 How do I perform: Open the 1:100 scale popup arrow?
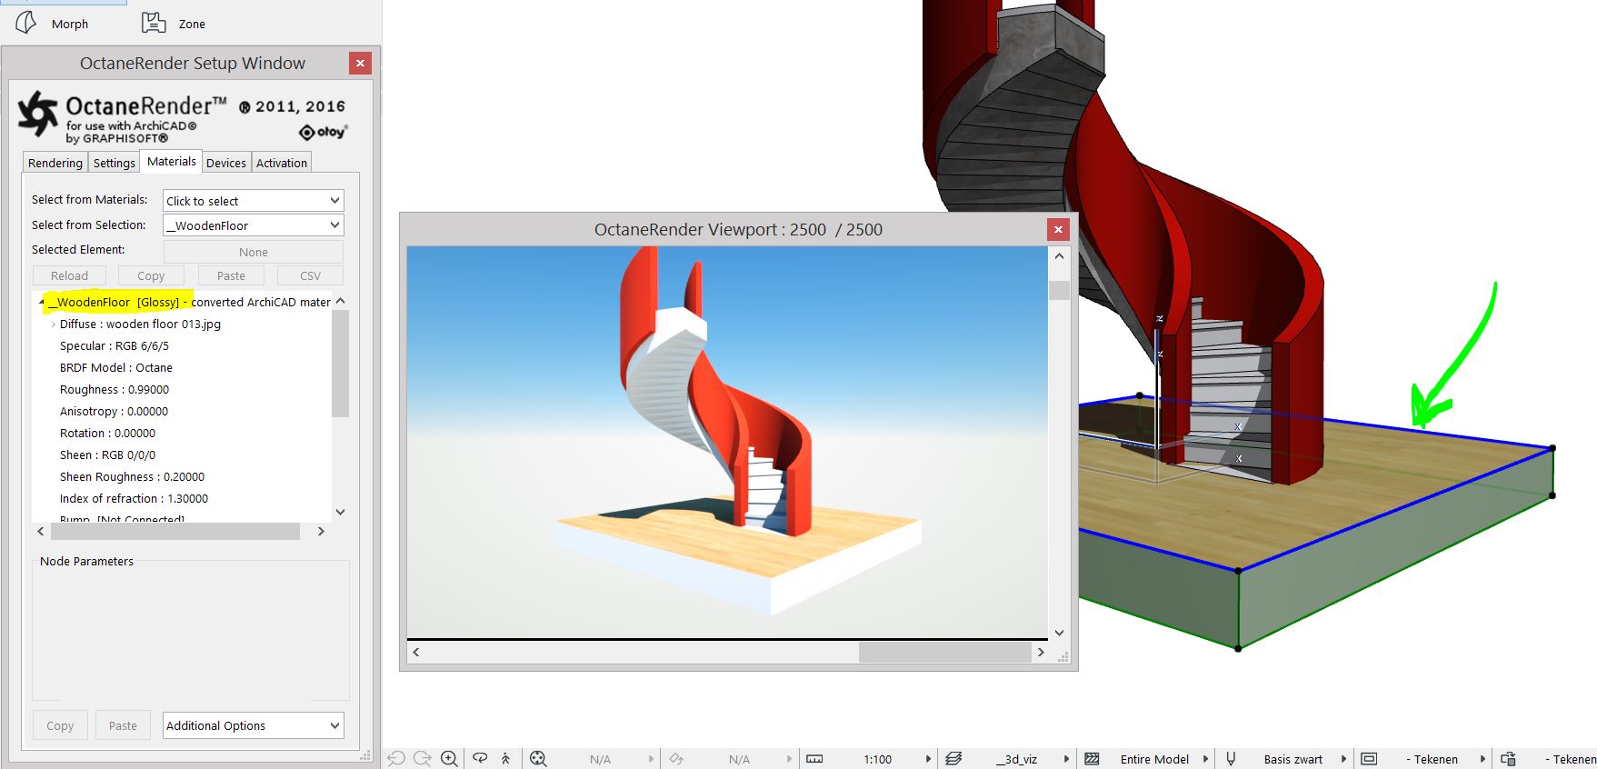tap(928, 759)
